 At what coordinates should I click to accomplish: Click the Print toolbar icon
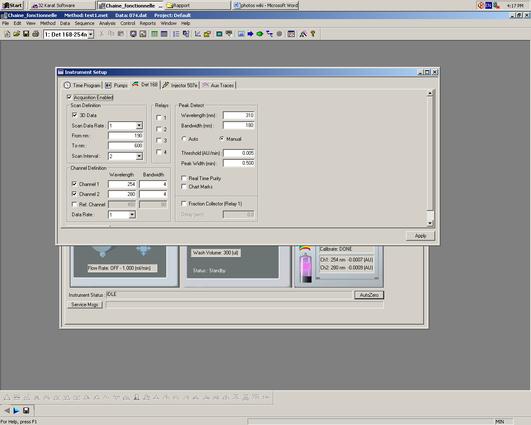(36, 34)
